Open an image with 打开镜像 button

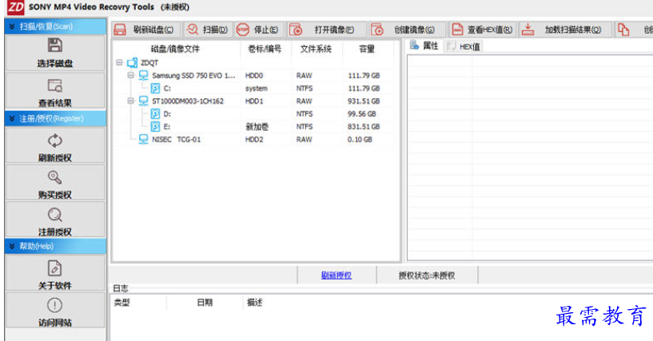point(326,30)
